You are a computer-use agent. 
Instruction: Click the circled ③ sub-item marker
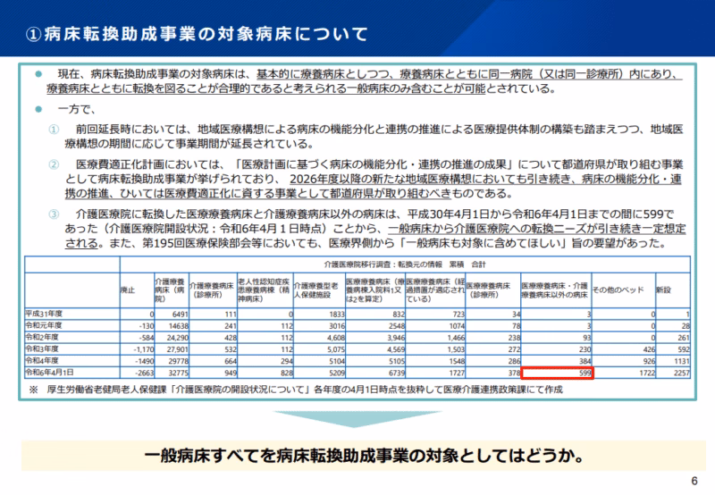click(54, 214)
